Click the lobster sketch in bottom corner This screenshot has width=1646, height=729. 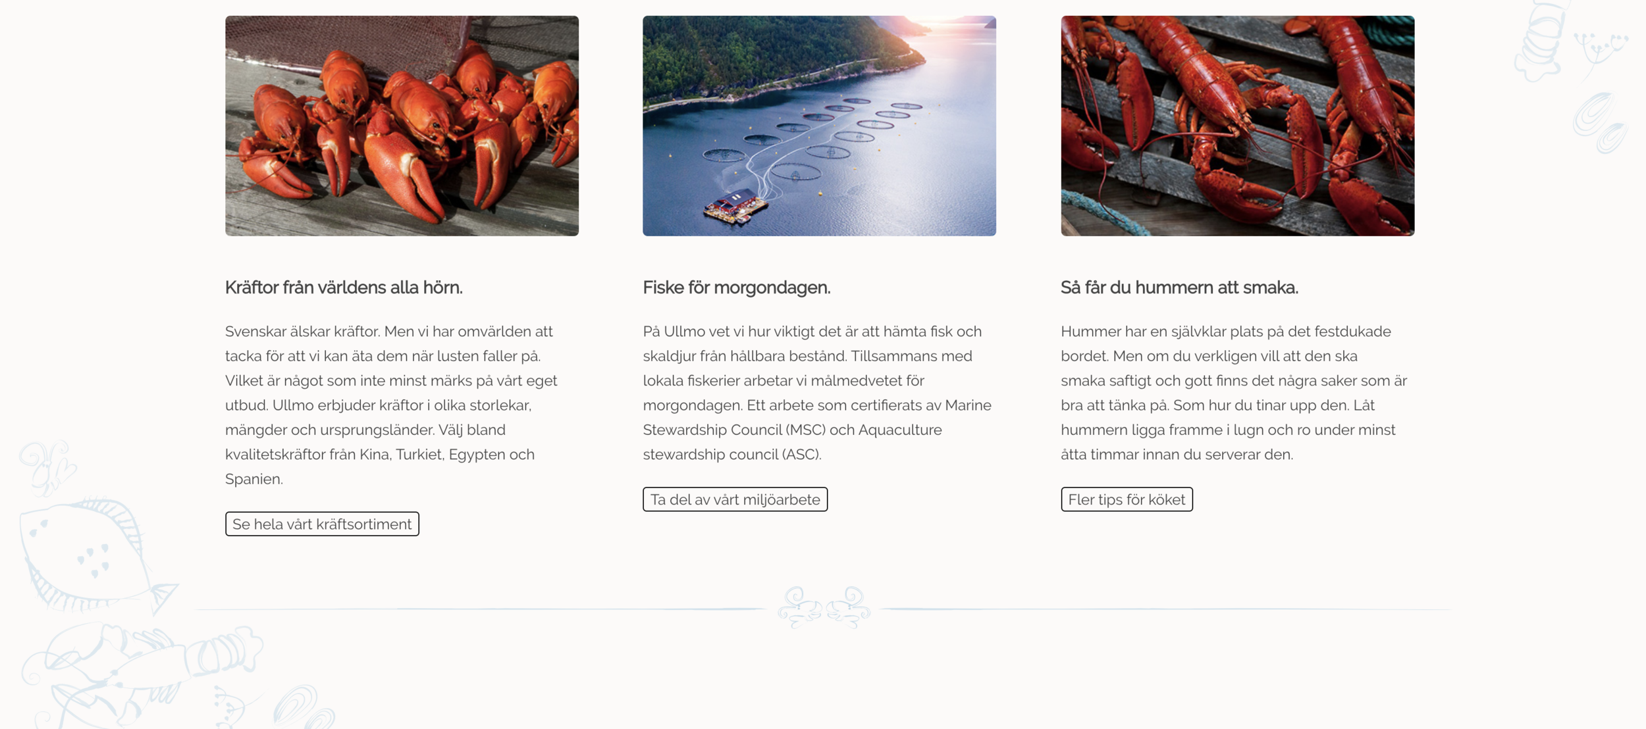(x=142, y=674)
